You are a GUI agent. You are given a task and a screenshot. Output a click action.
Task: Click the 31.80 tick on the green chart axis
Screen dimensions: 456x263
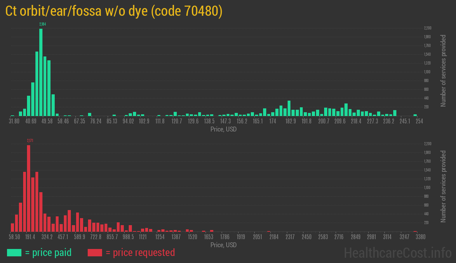click(14, 121)
